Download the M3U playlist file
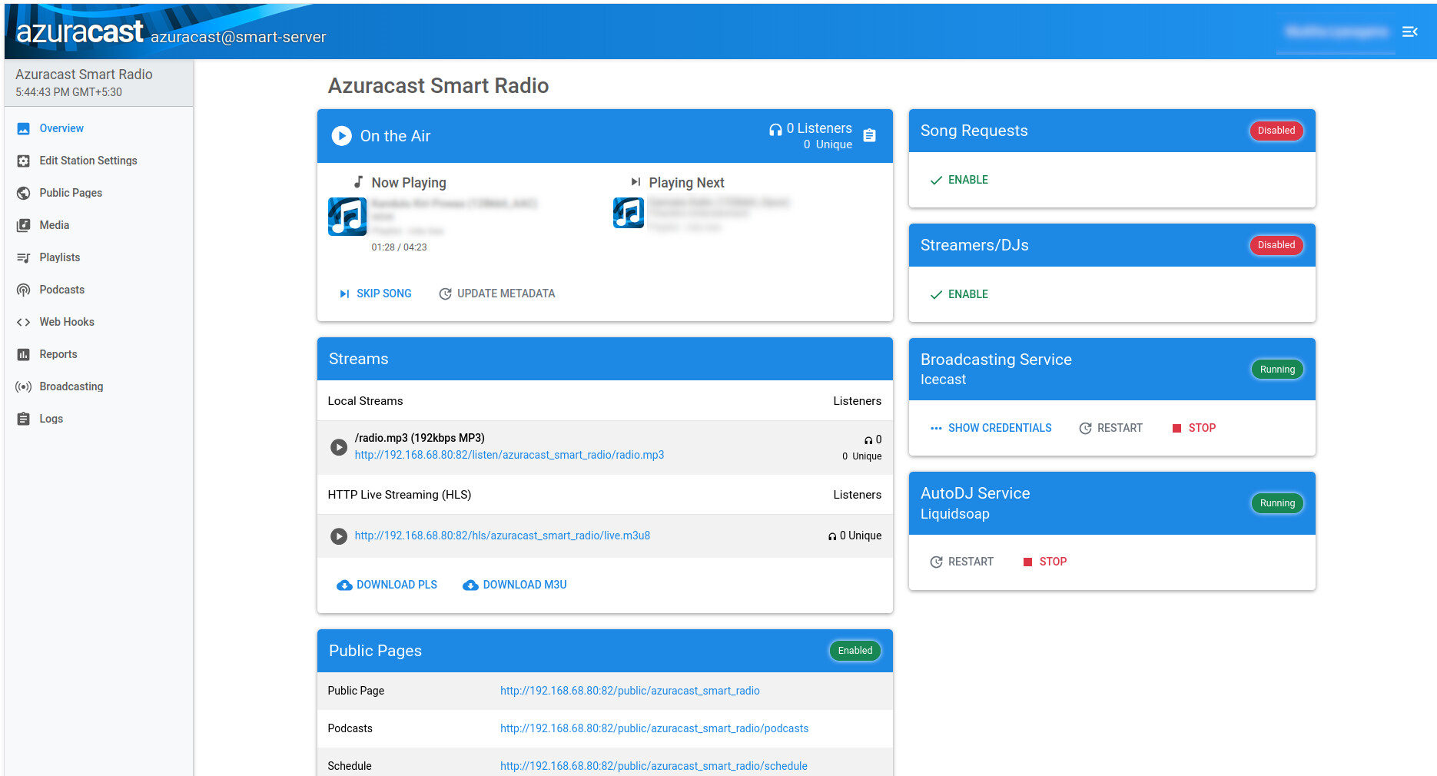Screen dimensions: 1437x776 515,585
